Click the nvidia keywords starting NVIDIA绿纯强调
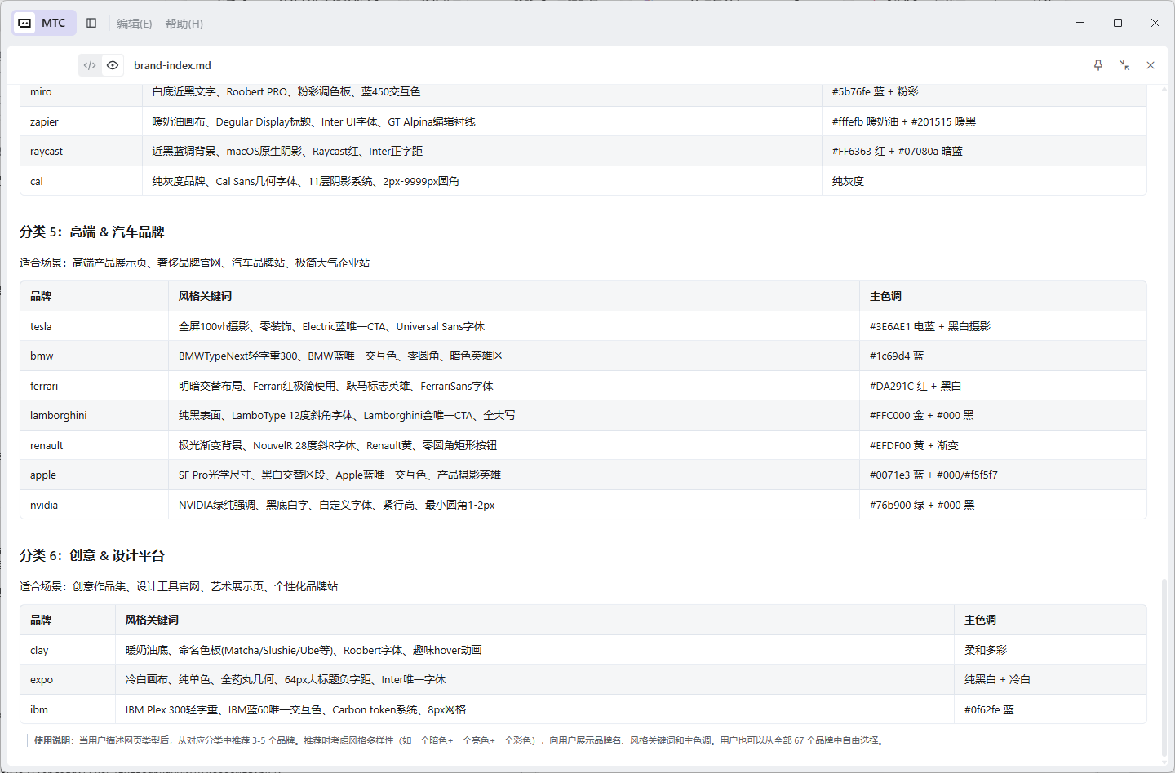1175x773 pixels. (x=337, y=506)
